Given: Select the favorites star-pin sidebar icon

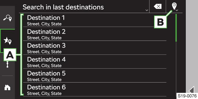Looking at the screenshot, I should pos(7,41).
